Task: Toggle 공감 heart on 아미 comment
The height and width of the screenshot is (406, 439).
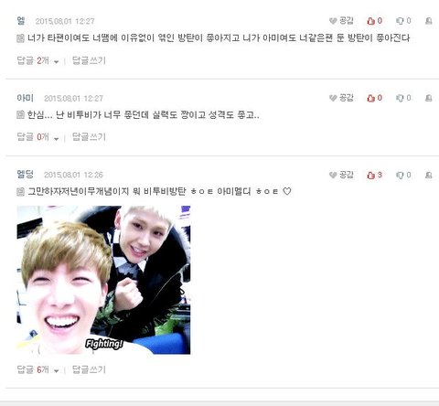Action: coord(341,98)
